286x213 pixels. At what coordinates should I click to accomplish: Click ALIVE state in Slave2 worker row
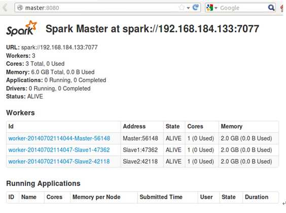173,161
